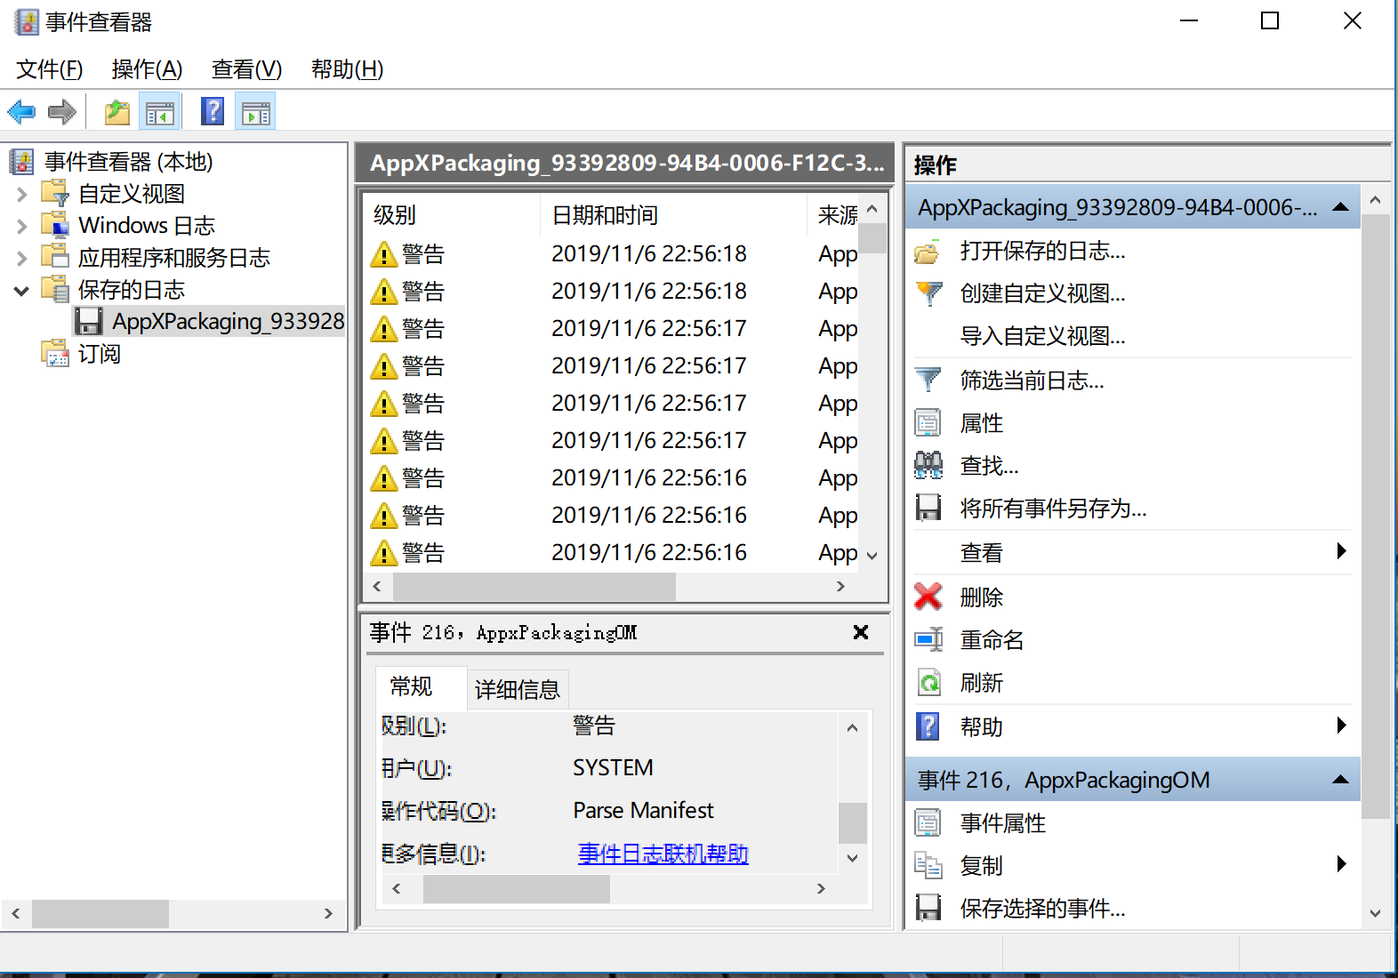1398x978 pixels.
Task: Switch to the 详细信息 tab
Action: pos(518,689)
